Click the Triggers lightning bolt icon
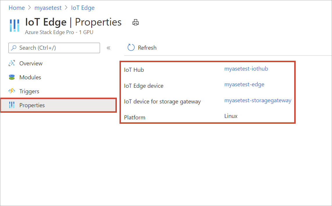Image resolution: width=332 pixels, height=206 pixels. point(13,91)
